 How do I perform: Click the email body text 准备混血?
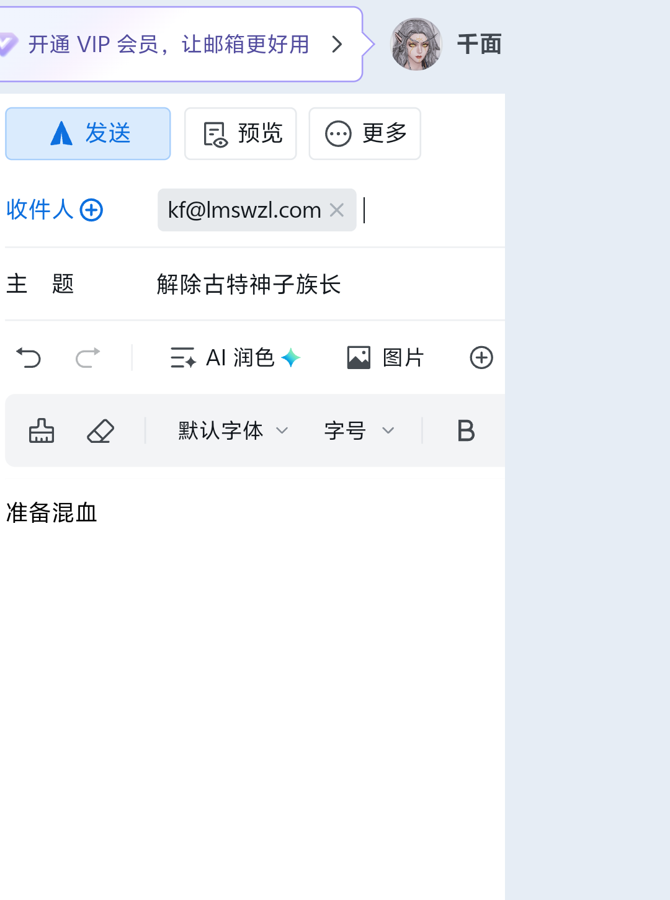point(51,513)
